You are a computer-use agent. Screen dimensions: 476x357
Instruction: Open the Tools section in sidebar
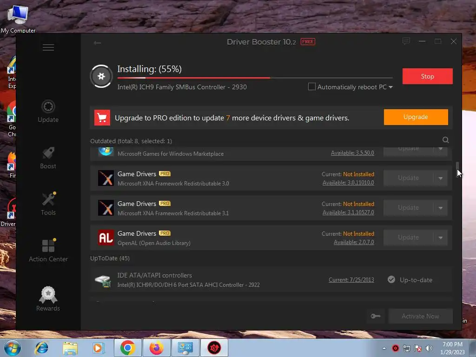[x=48, y=204]
